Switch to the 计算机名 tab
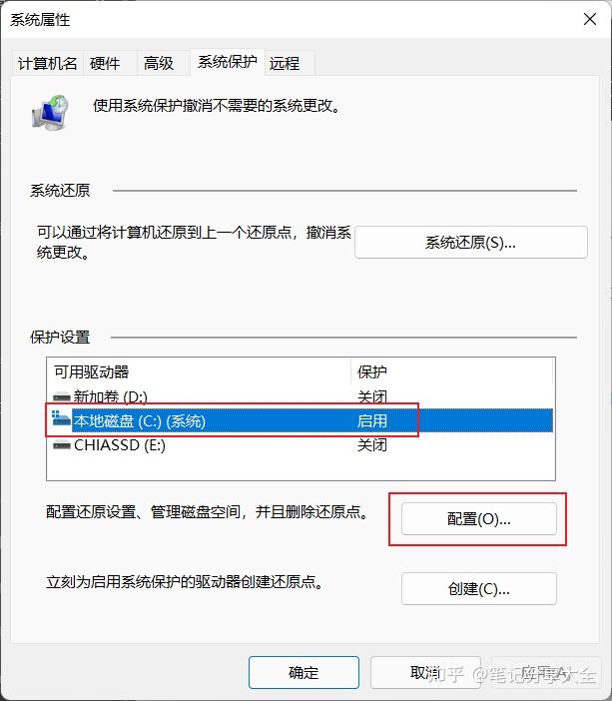612x701 pixels. click(47, 63)
